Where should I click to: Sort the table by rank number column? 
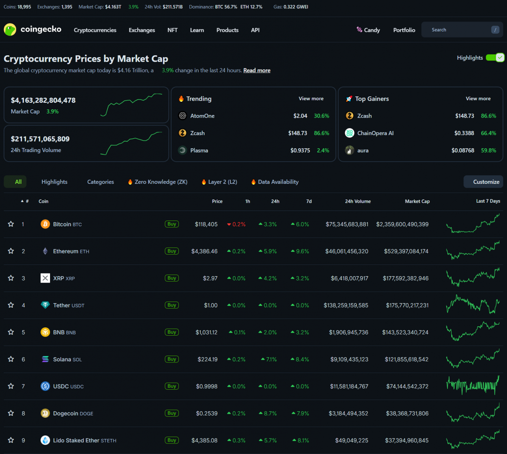tap(25, 201)
